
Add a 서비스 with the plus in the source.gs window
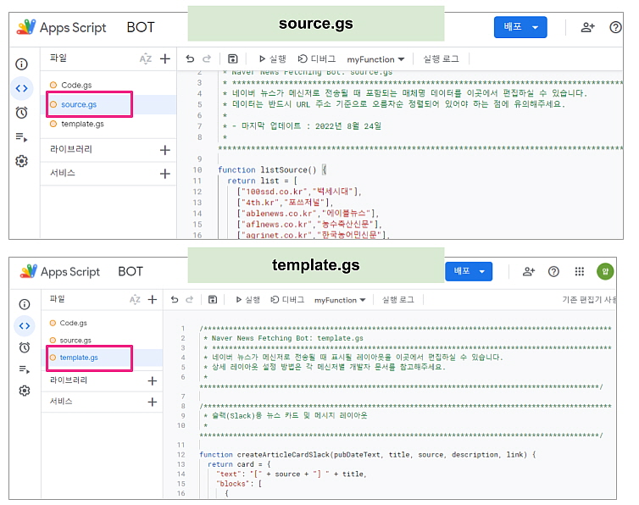point(165,174)
